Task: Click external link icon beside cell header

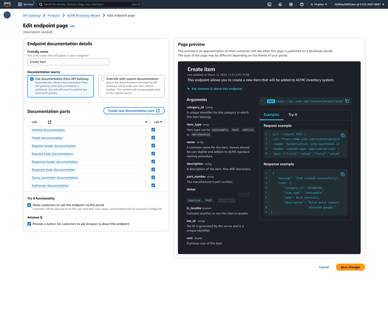Action: (x=50, y=122)
